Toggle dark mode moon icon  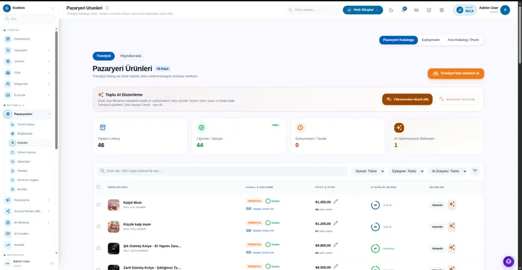pos(391,10)
